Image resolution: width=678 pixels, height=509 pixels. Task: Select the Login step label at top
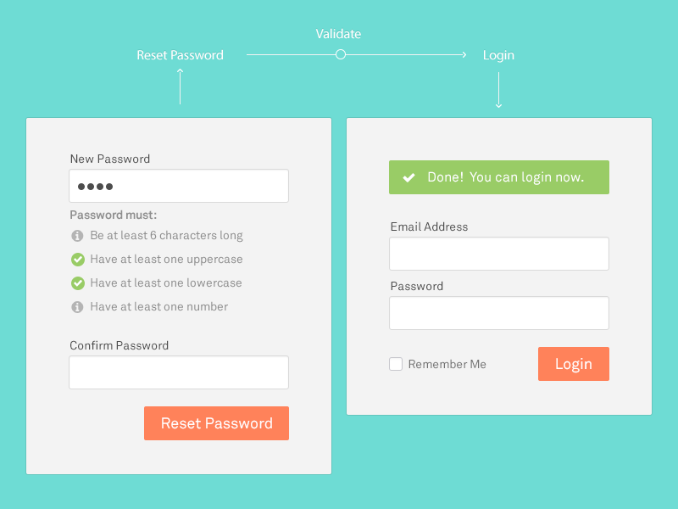[498, 55]
